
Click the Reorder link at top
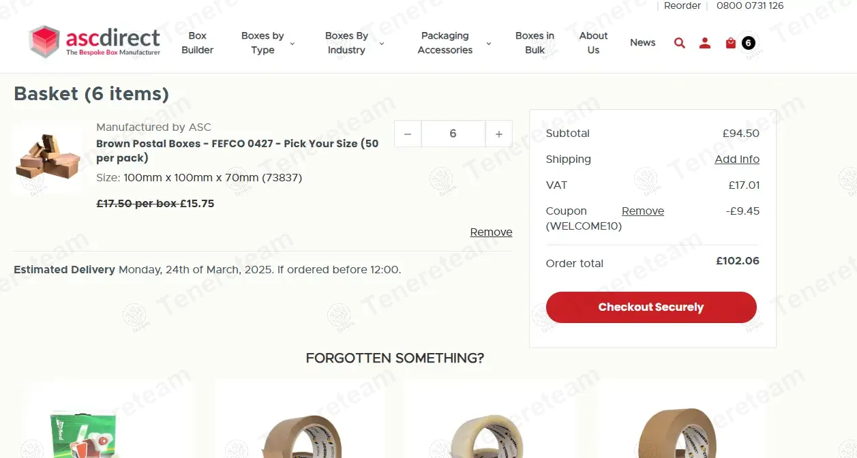682,6
